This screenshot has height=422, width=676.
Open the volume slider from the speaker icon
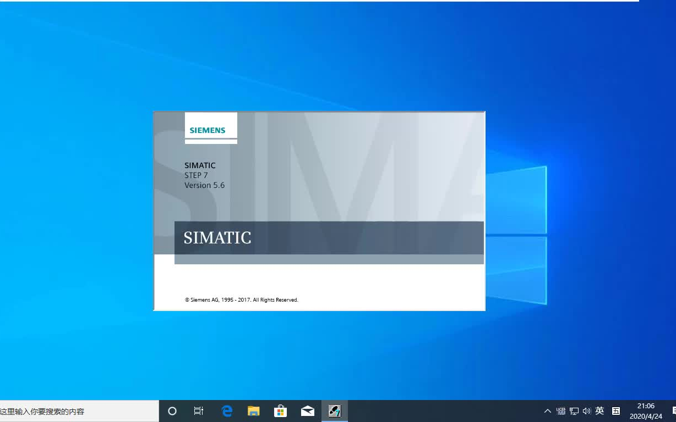click(587, 410)
